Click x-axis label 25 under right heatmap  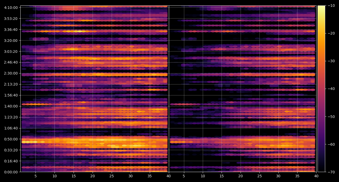click(260, 176)
